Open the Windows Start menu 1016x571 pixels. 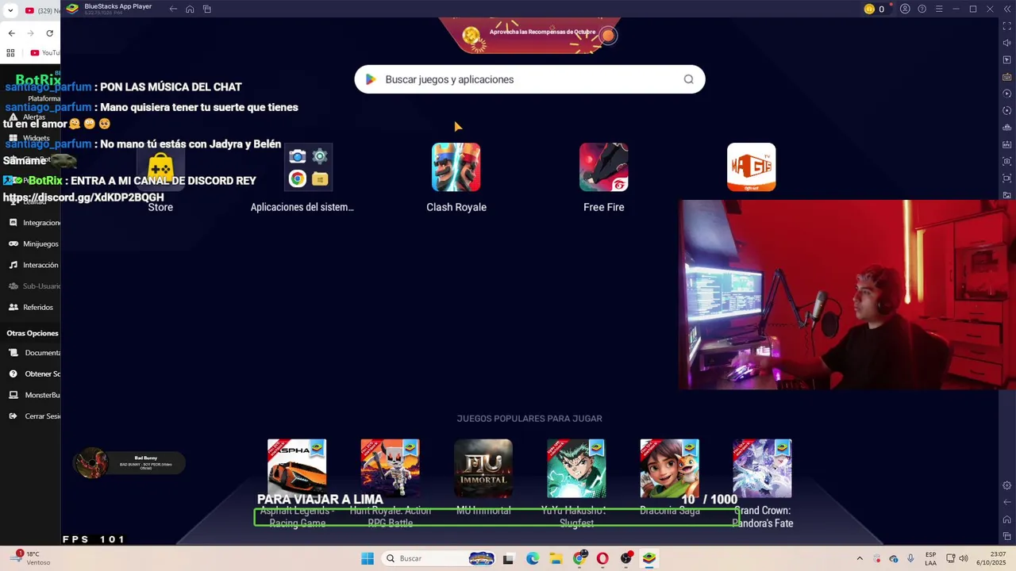368,558
